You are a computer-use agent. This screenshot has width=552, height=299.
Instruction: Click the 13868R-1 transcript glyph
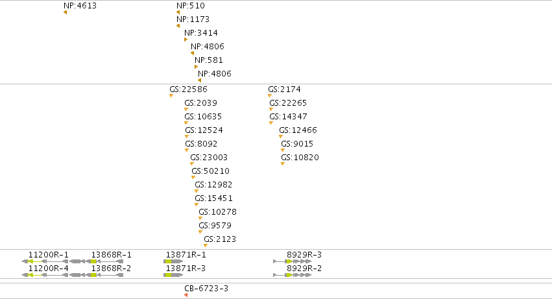point(97,261)
